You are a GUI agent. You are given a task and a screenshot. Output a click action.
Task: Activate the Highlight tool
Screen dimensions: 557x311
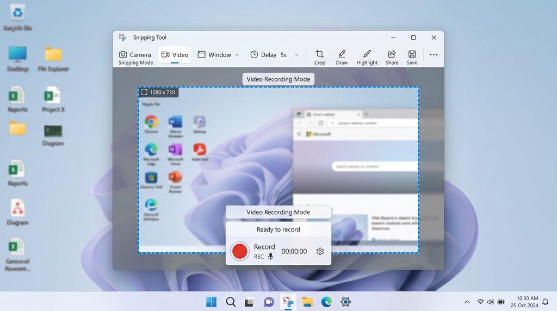367,57
